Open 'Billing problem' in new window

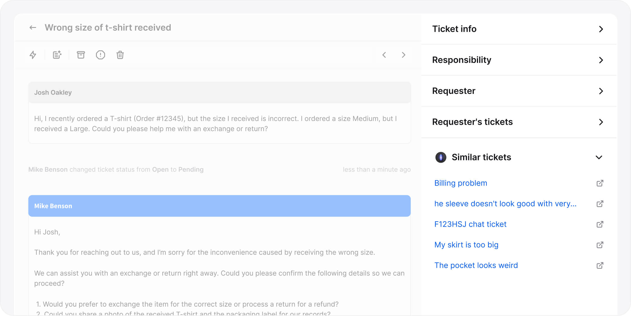click(599, 183)
